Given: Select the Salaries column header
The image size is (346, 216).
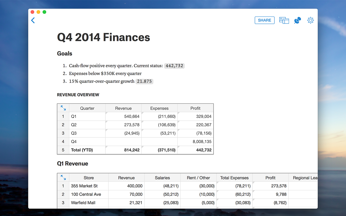Looking at the screenshot, I should [x=162, y=178].
